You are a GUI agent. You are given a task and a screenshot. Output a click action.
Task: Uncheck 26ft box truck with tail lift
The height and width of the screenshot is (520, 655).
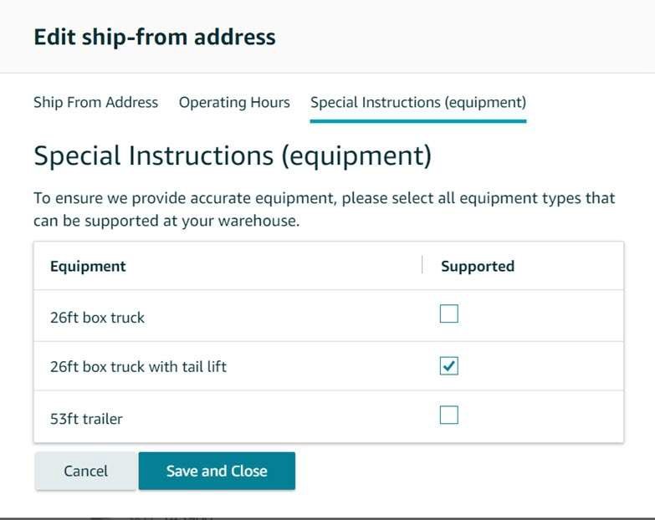coord(449,366)
